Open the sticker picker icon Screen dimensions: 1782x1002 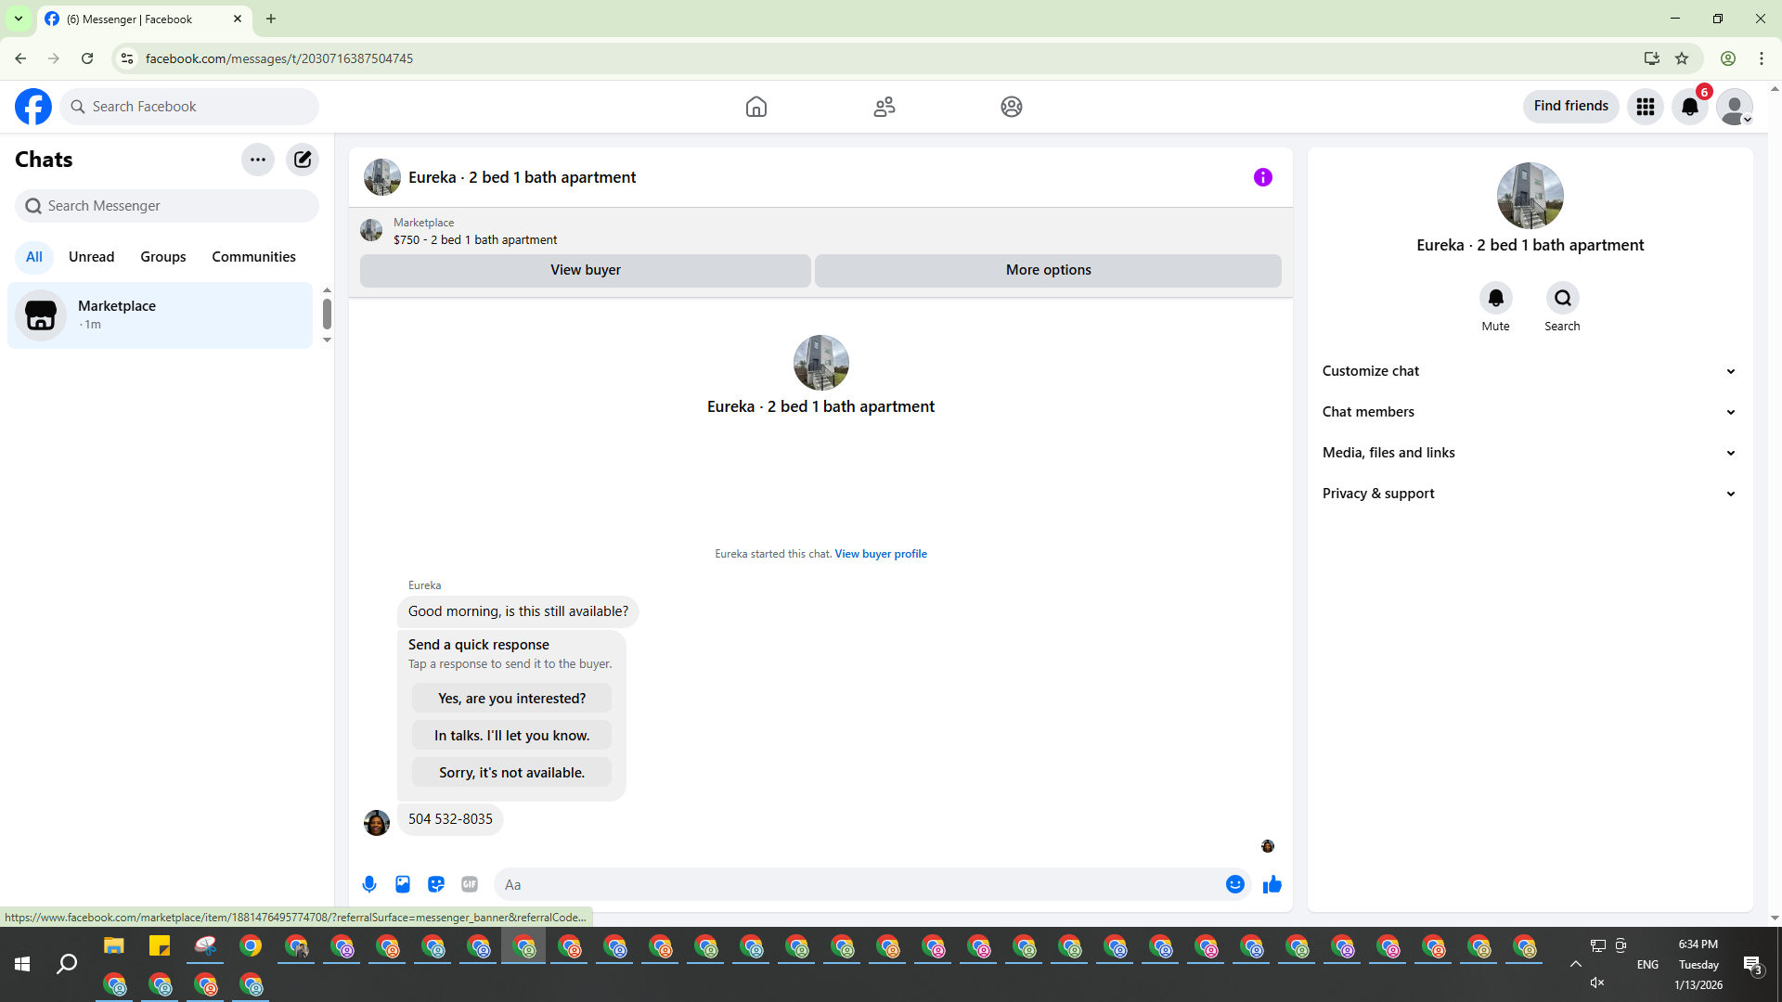[436, 884]
